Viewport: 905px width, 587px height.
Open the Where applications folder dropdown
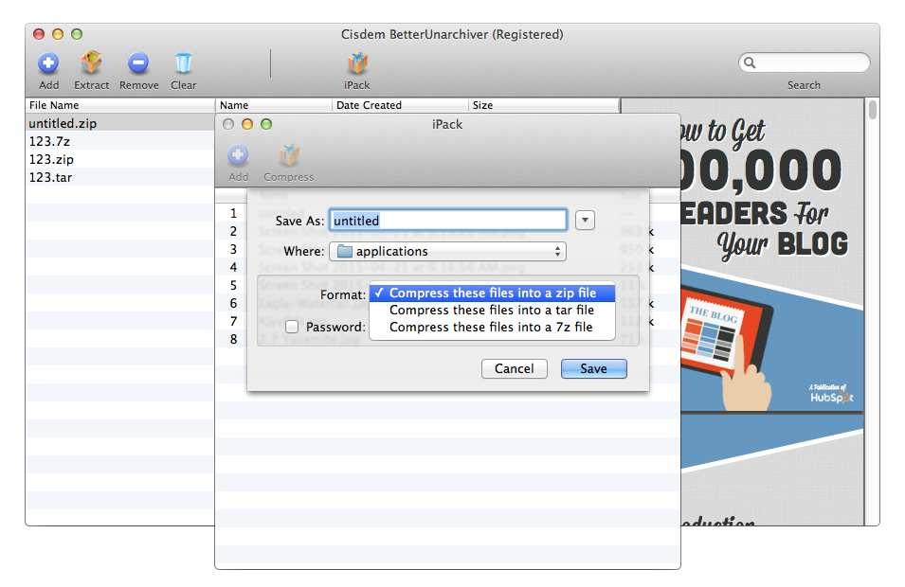pos(447,252)
